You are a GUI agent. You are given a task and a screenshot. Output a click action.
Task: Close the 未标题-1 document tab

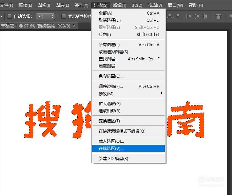(x=74, y=26)
